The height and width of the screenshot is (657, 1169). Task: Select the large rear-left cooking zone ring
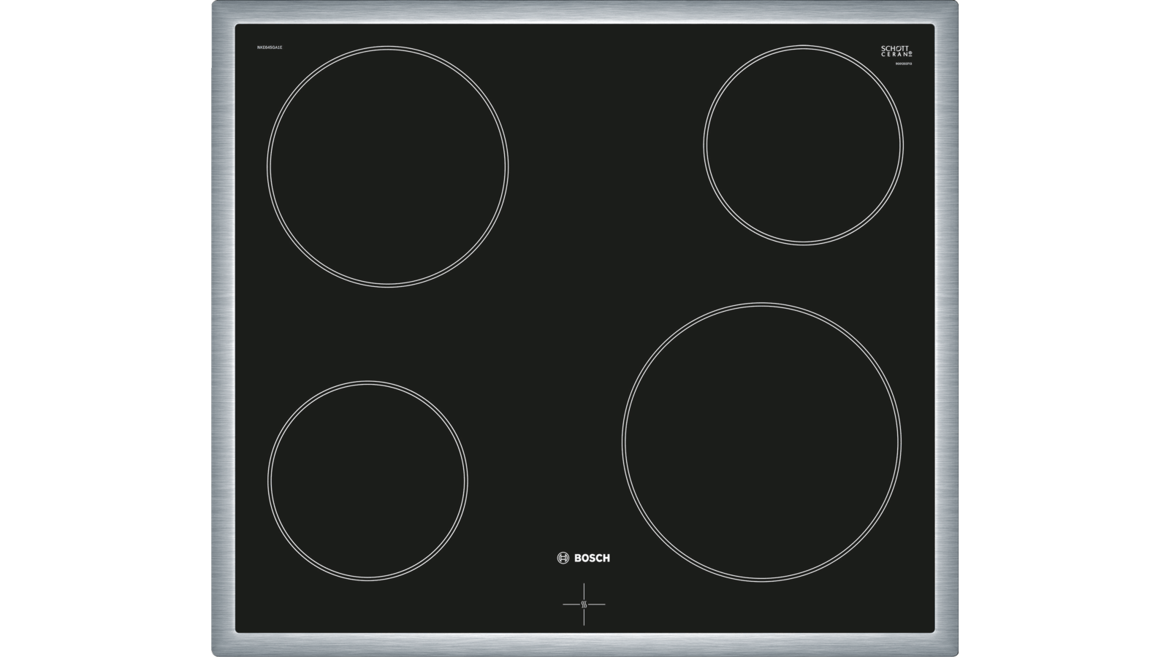point(387,166)
